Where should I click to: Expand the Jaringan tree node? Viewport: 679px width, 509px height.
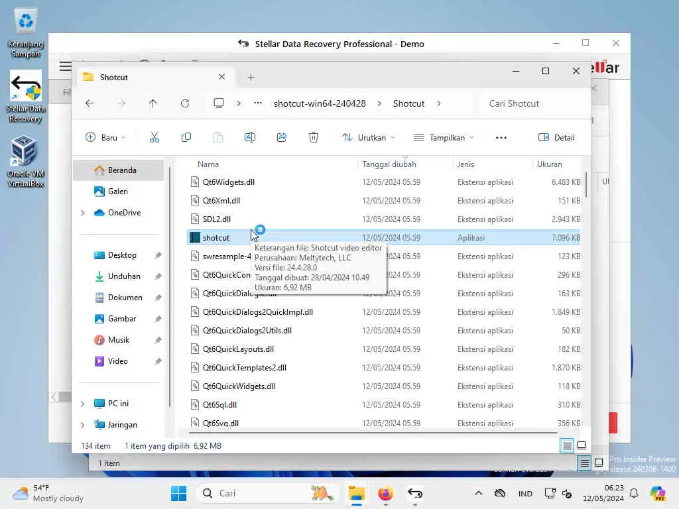(83, 425)
